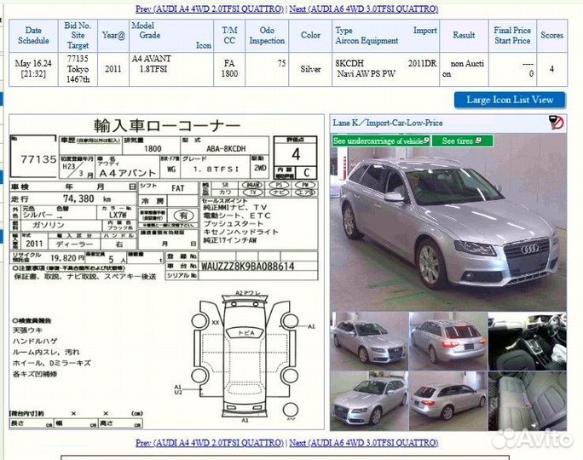Select the 8KCDH Navi AW PS PW cell
583x460 pixels.
(x=385, y=69)
